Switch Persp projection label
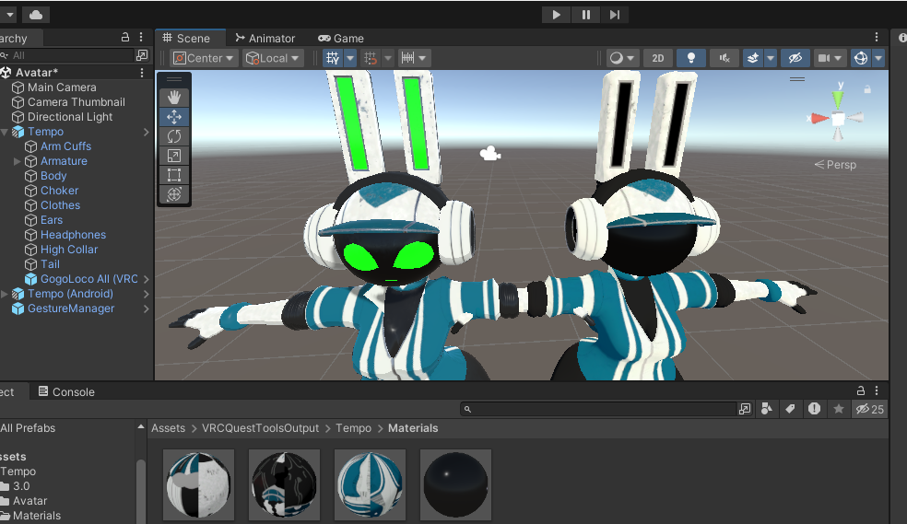The height and width of the screenshot is (524, 907). coord(835,165)
